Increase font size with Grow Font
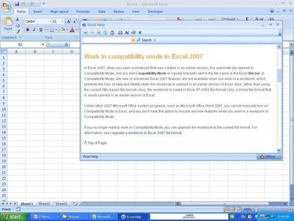 69,22
